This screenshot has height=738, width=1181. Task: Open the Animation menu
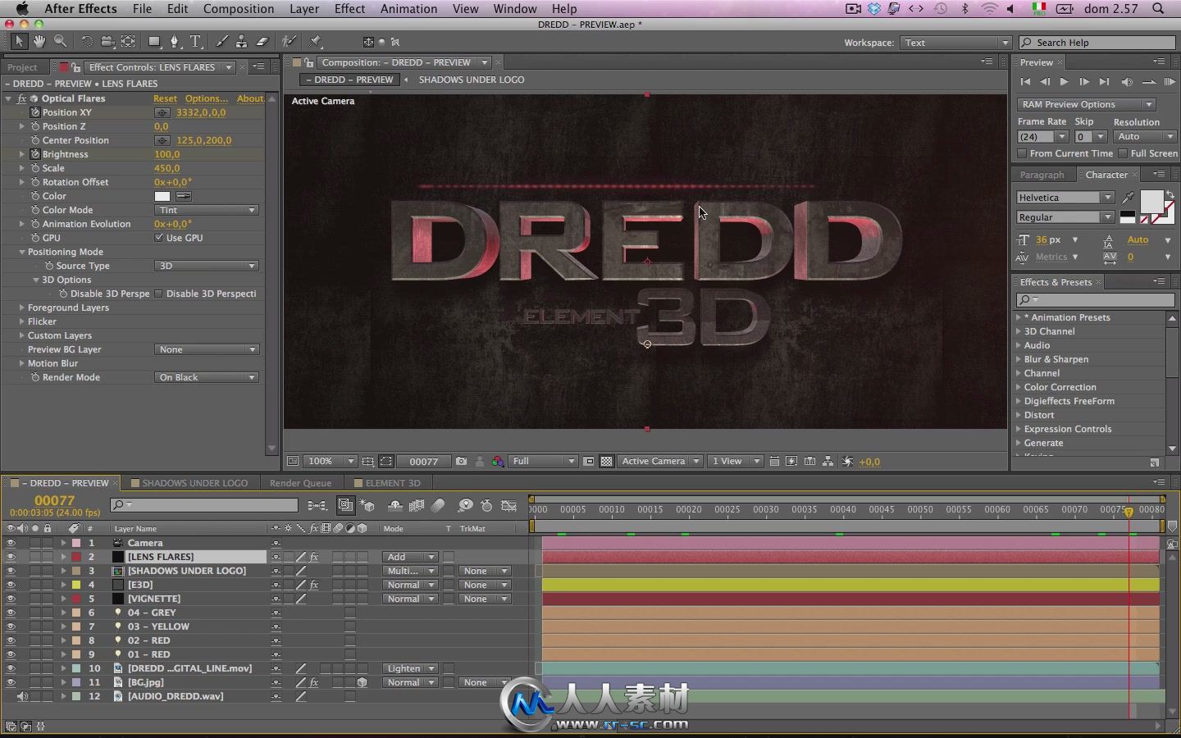click(x=408, y=8)
